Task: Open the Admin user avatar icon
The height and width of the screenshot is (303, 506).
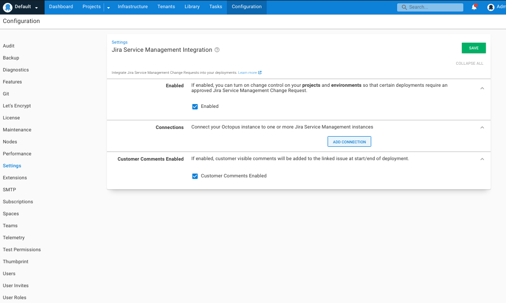Action: point(490,7)
